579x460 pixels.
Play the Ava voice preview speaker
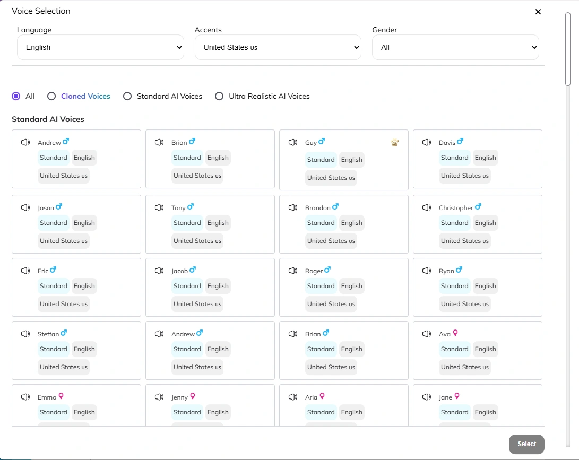tap(427, 334)
